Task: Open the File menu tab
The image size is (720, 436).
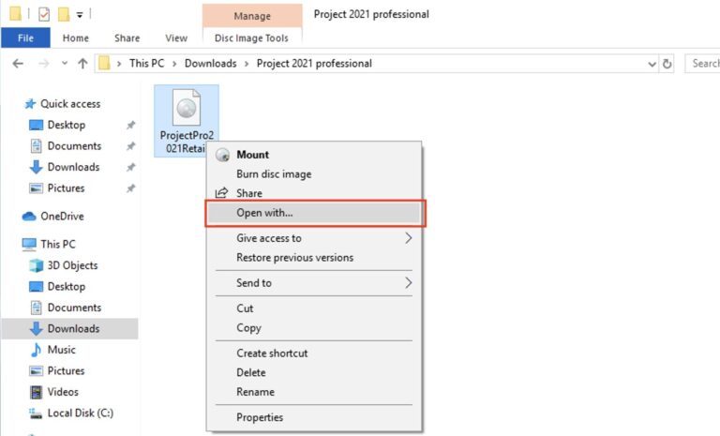Action: [25, 38]
